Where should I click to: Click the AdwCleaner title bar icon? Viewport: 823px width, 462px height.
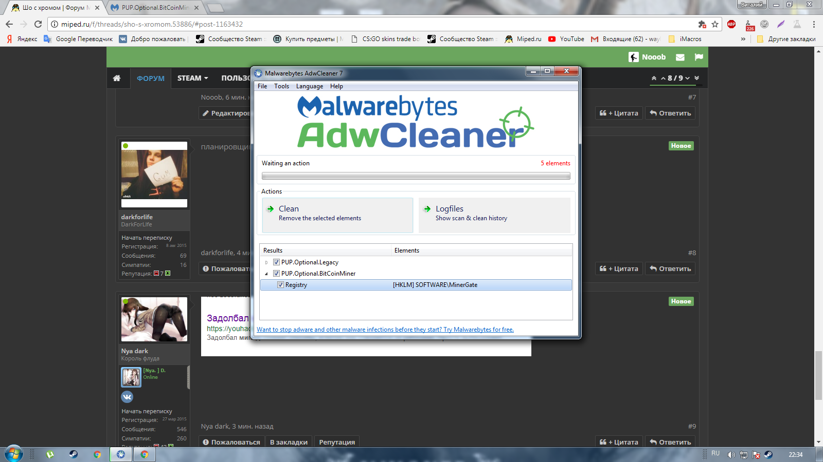coord(258,73)
